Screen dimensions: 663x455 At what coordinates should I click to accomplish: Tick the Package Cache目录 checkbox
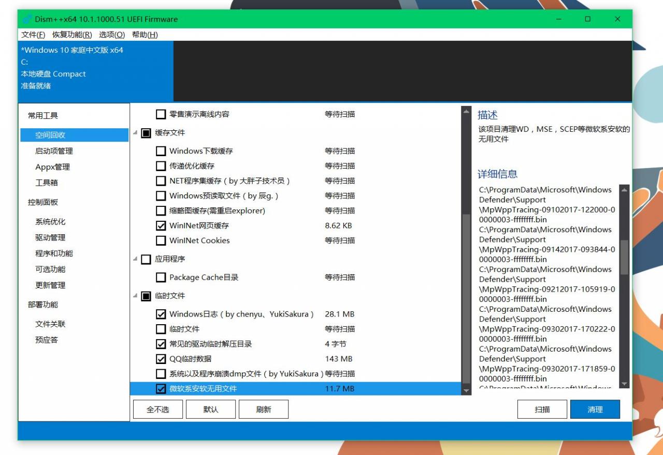(161, 278)
